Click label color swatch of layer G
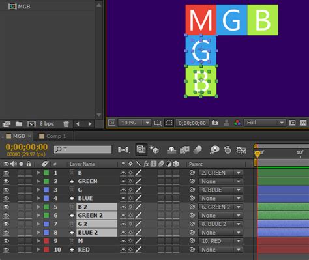The width and height of the screenshot is (309, 260). [46, 190]
